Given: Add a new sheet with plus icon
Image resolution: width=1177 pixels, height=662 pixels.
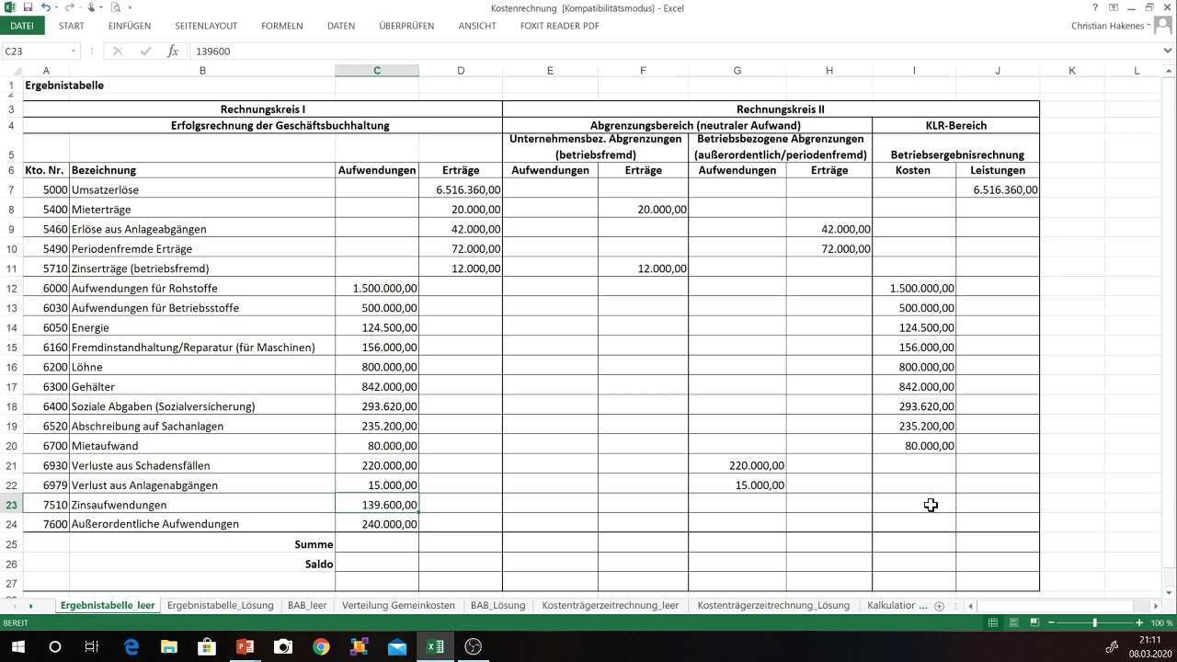Looking at the screenshot, I should (x=939, y=606).
